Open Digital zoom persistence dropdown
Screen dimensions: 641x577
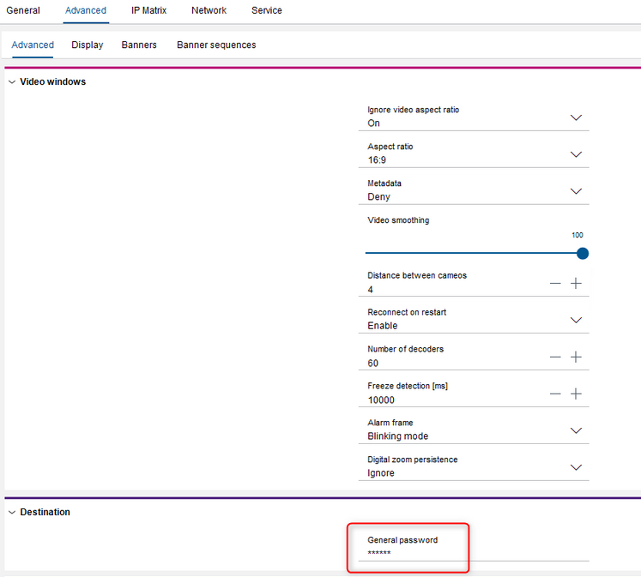click(576, 467)
